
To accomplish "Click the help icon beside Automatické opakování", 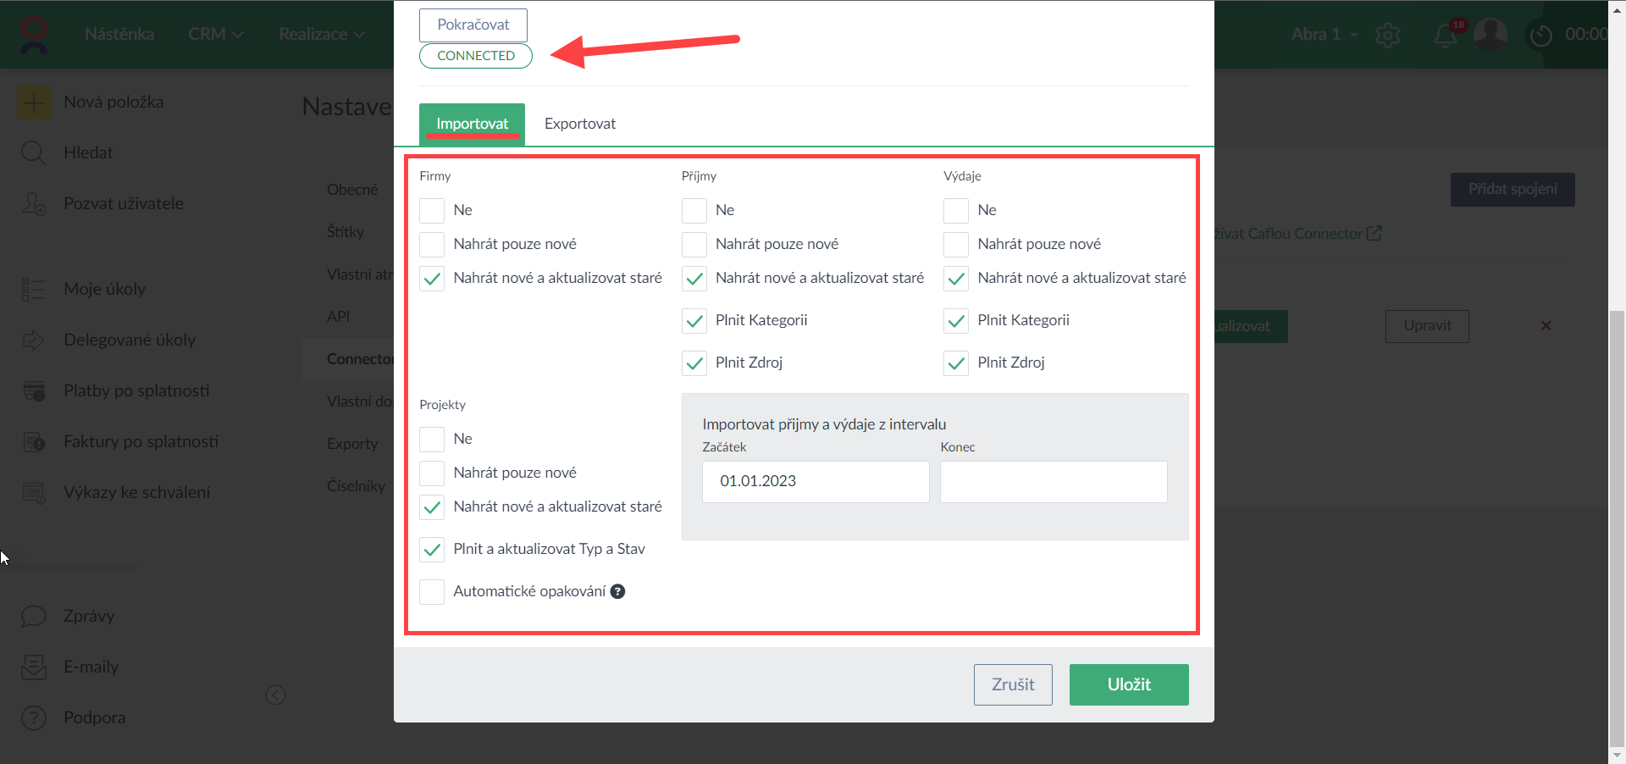I will point(618,591).
